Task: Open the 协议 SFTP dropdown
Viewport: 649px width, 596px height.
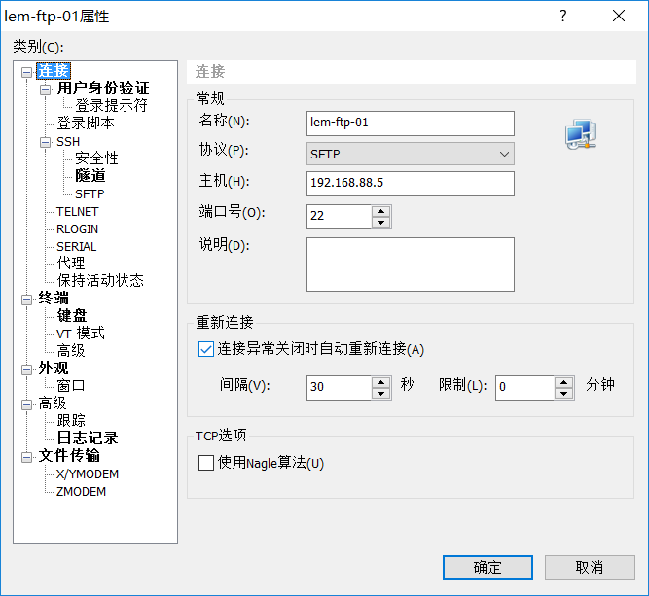Action: [x=411, y=154]
